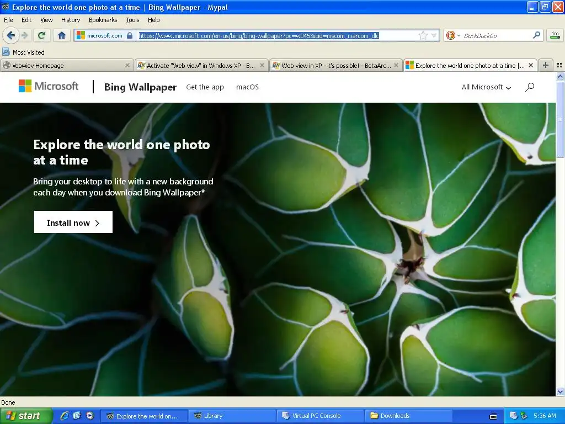Click the DuckDuckGo search field
This screenshot has height=424, width=565.
click(x=497, y=35)
